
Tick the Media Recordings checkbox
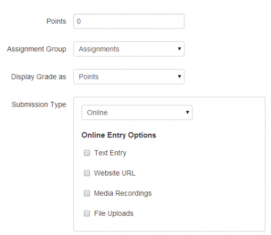click(x=87, y=193)
